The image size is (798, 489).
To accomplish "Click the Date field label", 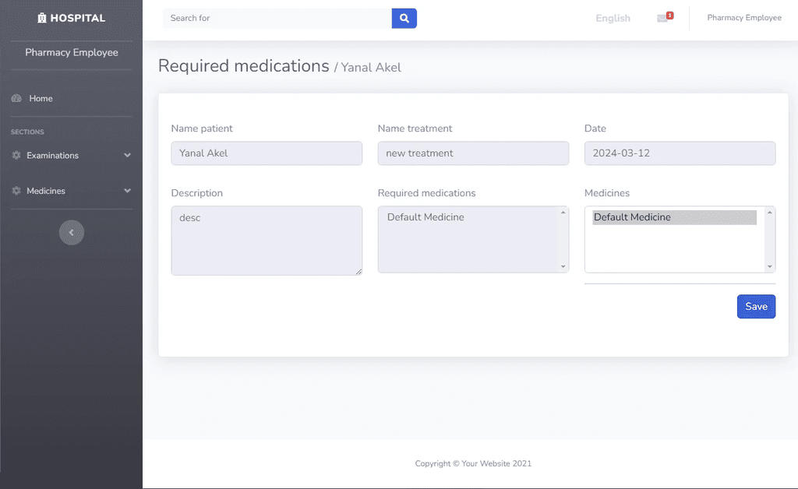I will point(595,128).
